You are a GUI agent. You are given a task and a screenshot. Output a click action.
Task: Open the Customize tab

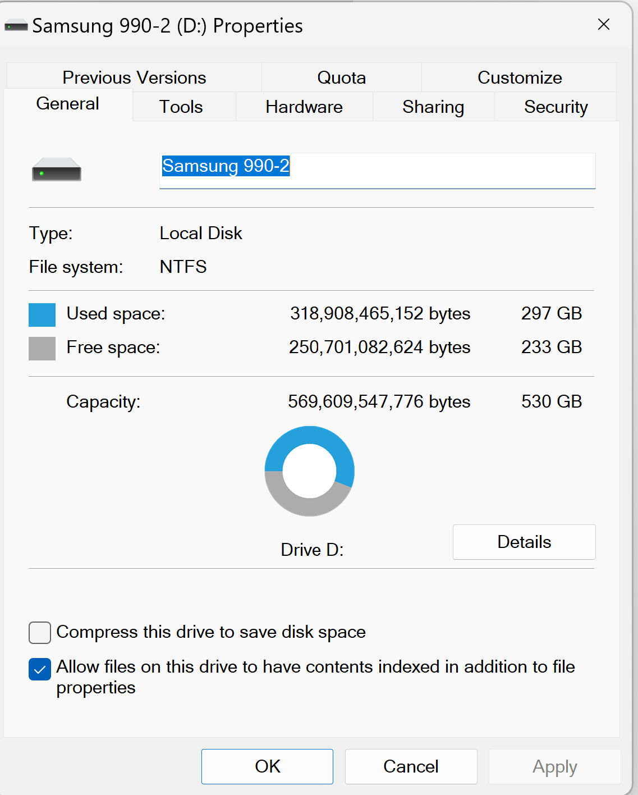[520, 77]
